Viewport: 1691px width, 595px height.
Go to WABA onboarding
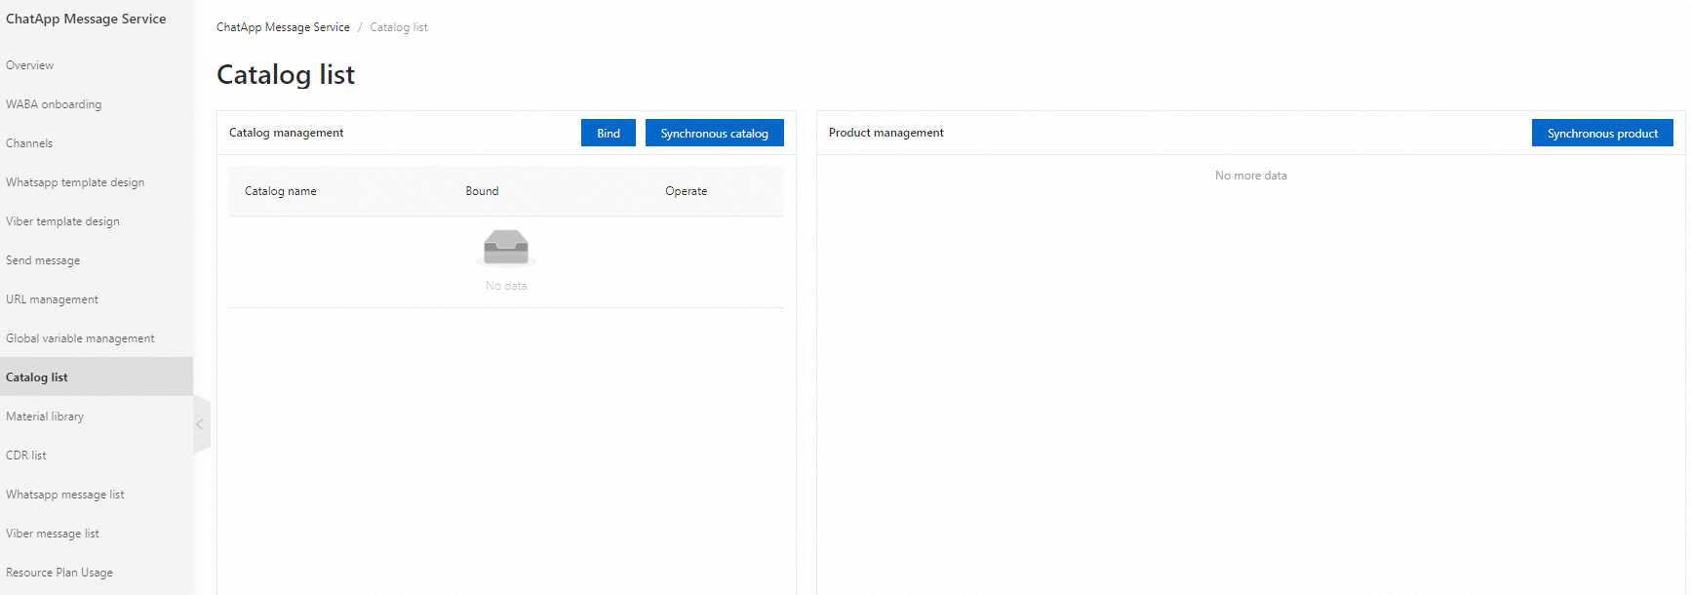coord(54,104)
